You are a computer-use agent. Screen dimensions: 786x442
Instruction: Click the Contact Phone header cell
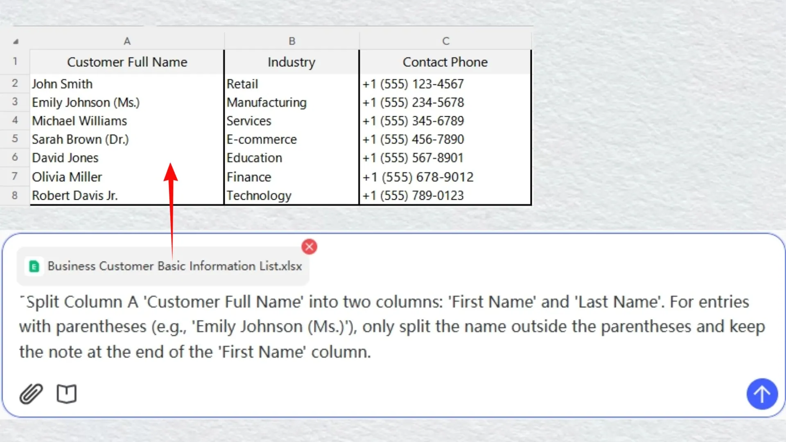click(445, 62)
